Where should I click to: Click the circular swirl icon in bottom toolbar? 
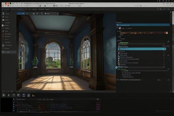point(28,95)
